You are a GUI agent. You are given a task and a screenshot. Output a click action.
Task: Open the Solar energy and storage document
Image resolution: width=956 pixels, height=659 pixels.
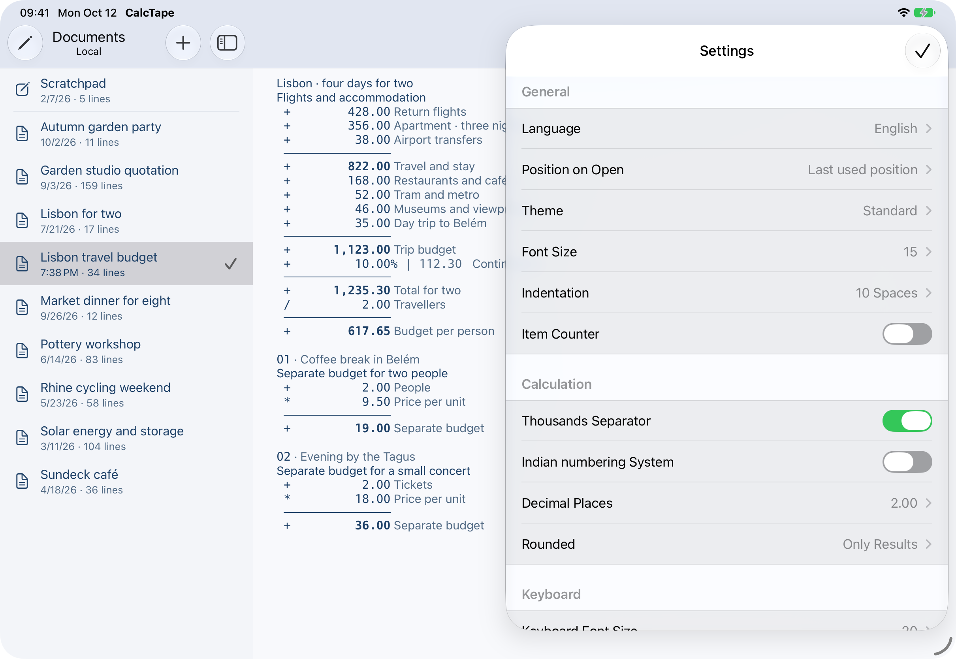[126, 437]
